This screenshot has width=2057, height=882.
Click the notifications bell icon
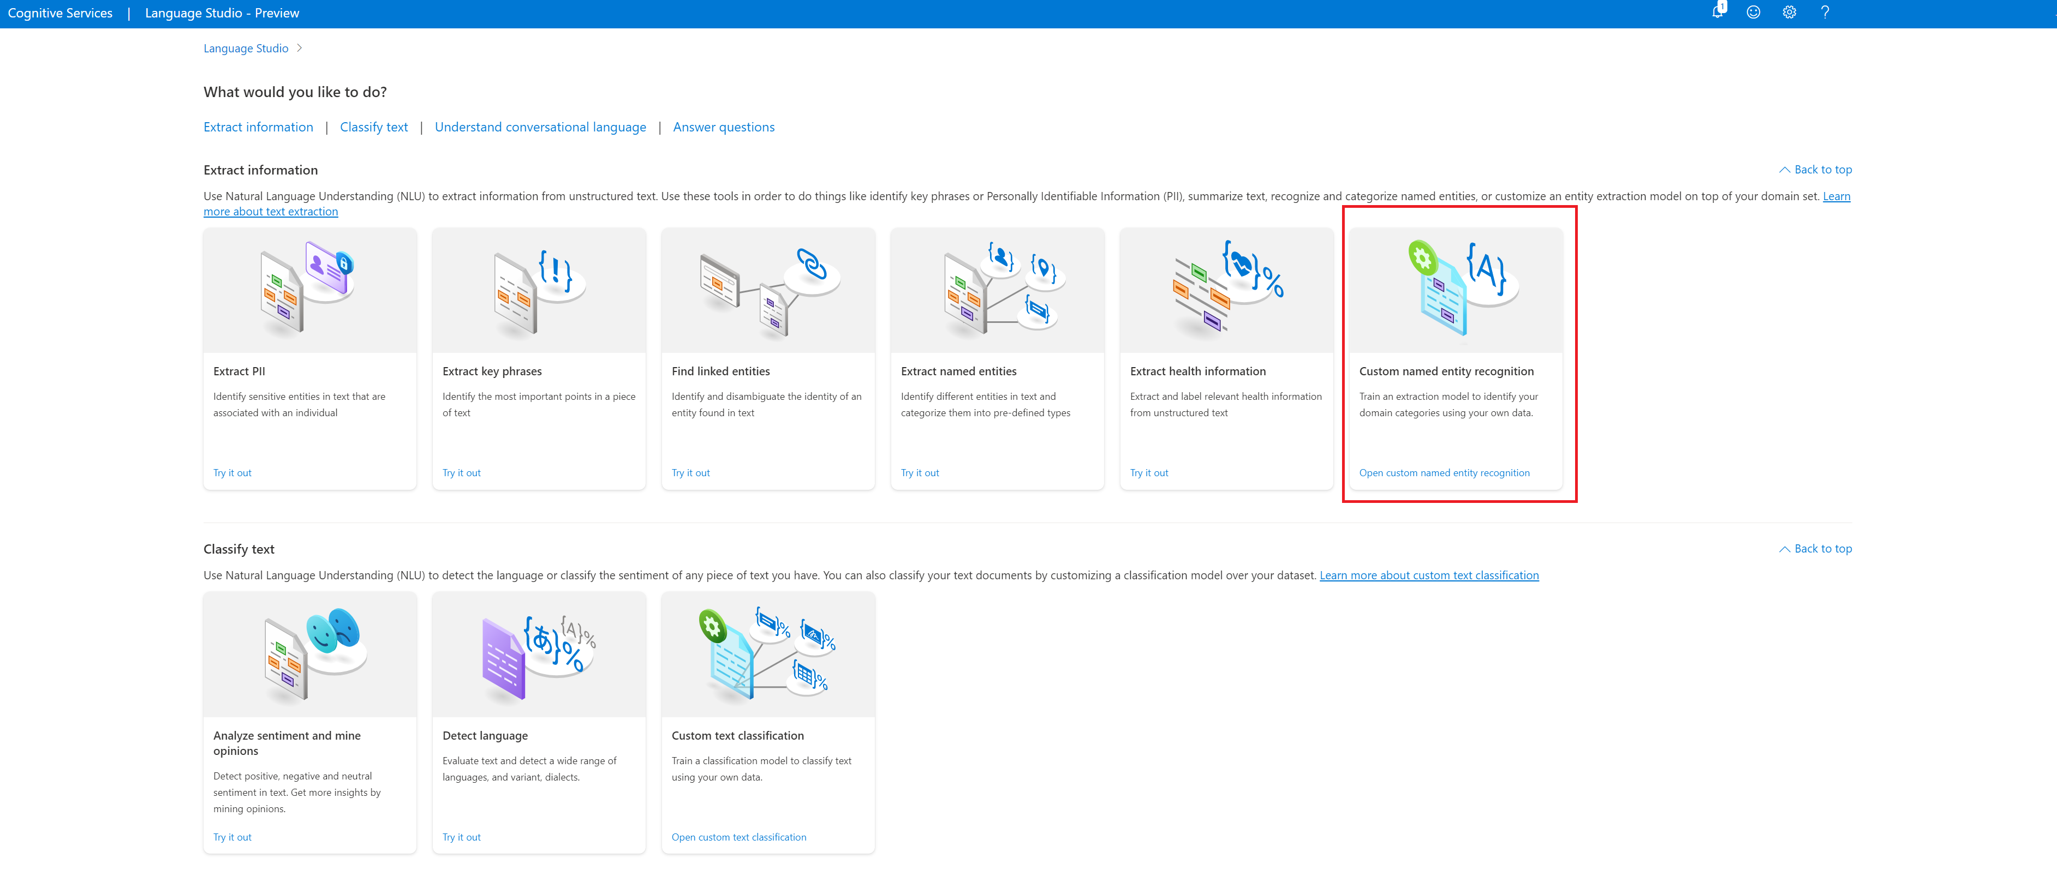tap(1717, 12)
